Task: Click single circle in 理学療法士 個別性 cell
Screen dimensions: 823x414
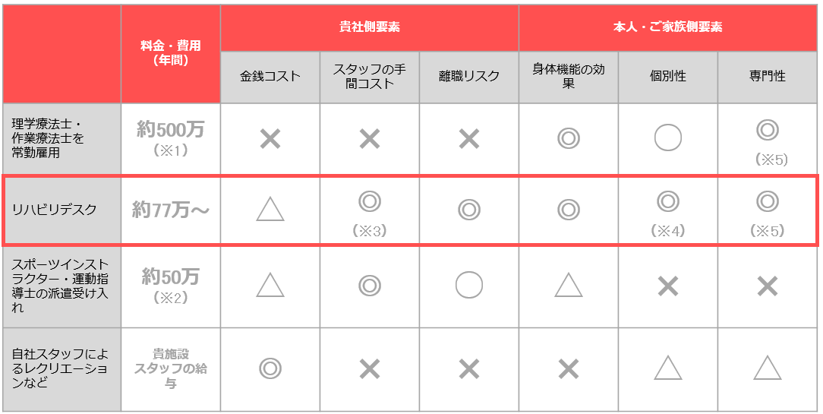Action: [x=667, y=138]
